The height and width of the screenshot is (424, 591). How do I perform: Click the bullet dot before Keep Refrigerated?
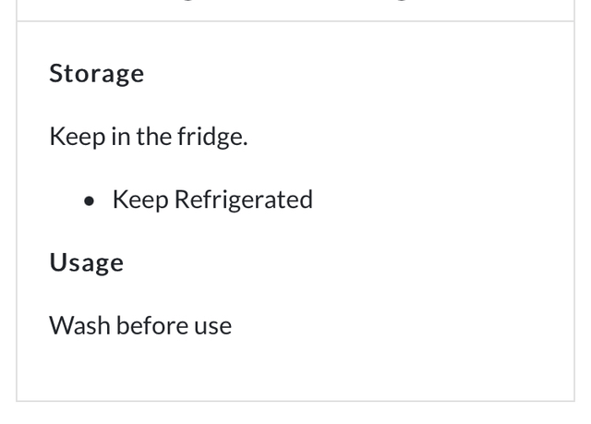(x=92, y=200)
